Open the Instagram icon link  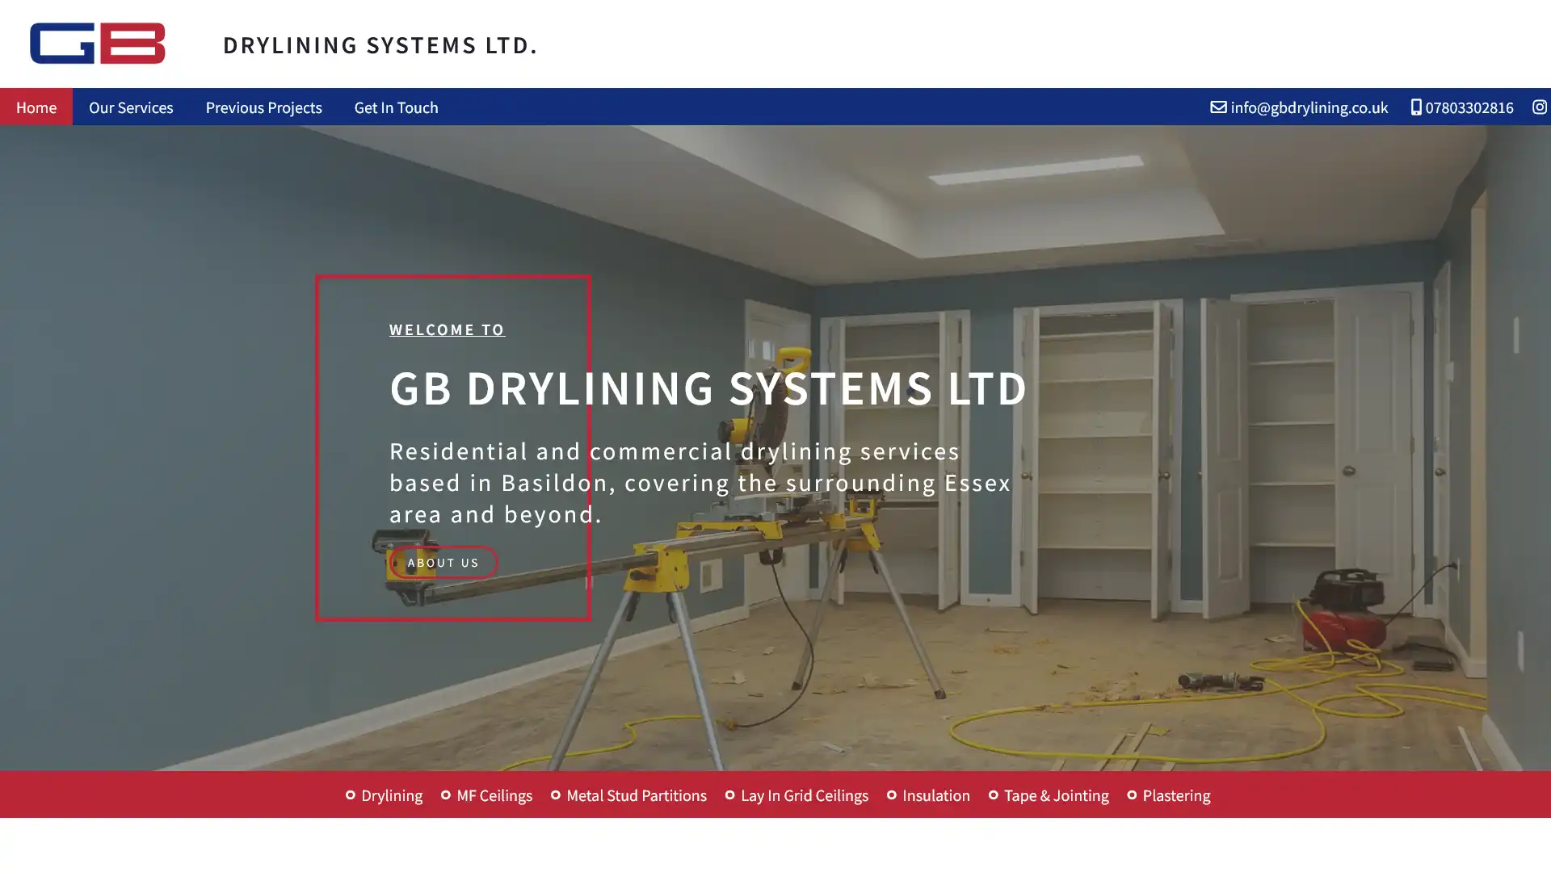coord(1539,107)
